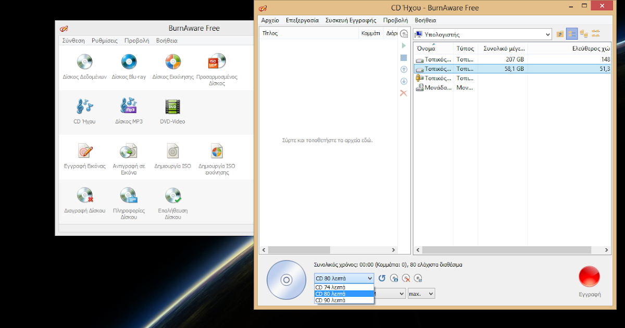Screen dimensions: 625x328
Task: Click the refresh disc arrow icon
Action: point(382,279)
